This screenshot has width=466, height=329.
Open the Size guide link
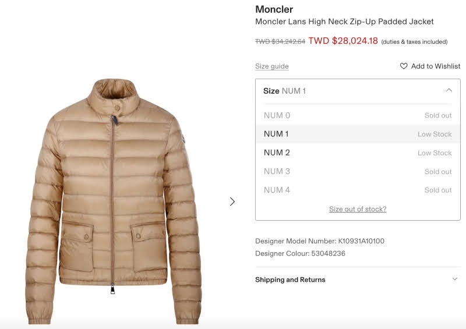(x=272, y=66)
